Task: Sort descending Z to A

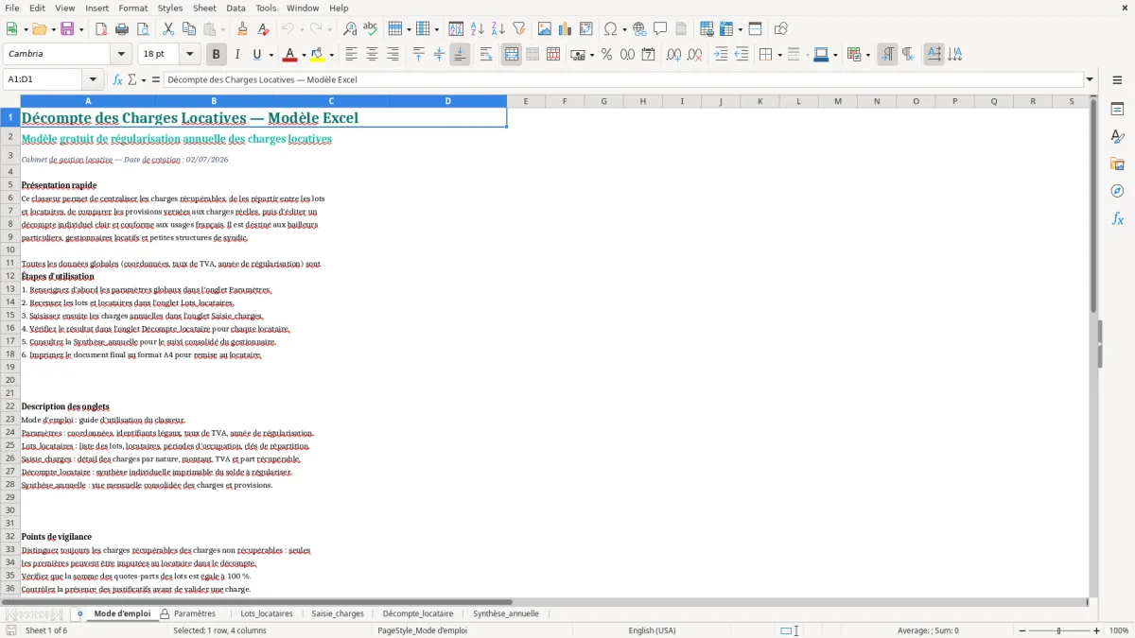Action: point(498,29)
